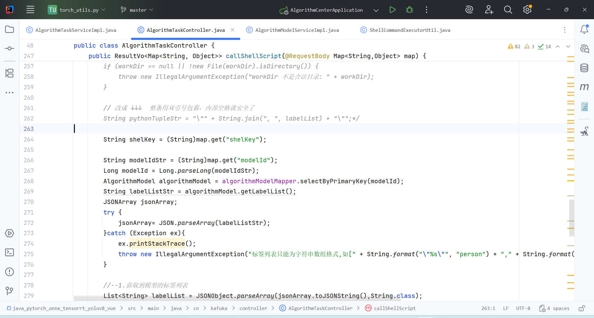Click the controller breadcrumb

[253, 308]
